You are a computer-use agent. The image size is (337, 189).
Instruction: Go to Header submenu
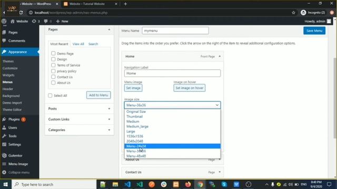click(x=8, y=89)
